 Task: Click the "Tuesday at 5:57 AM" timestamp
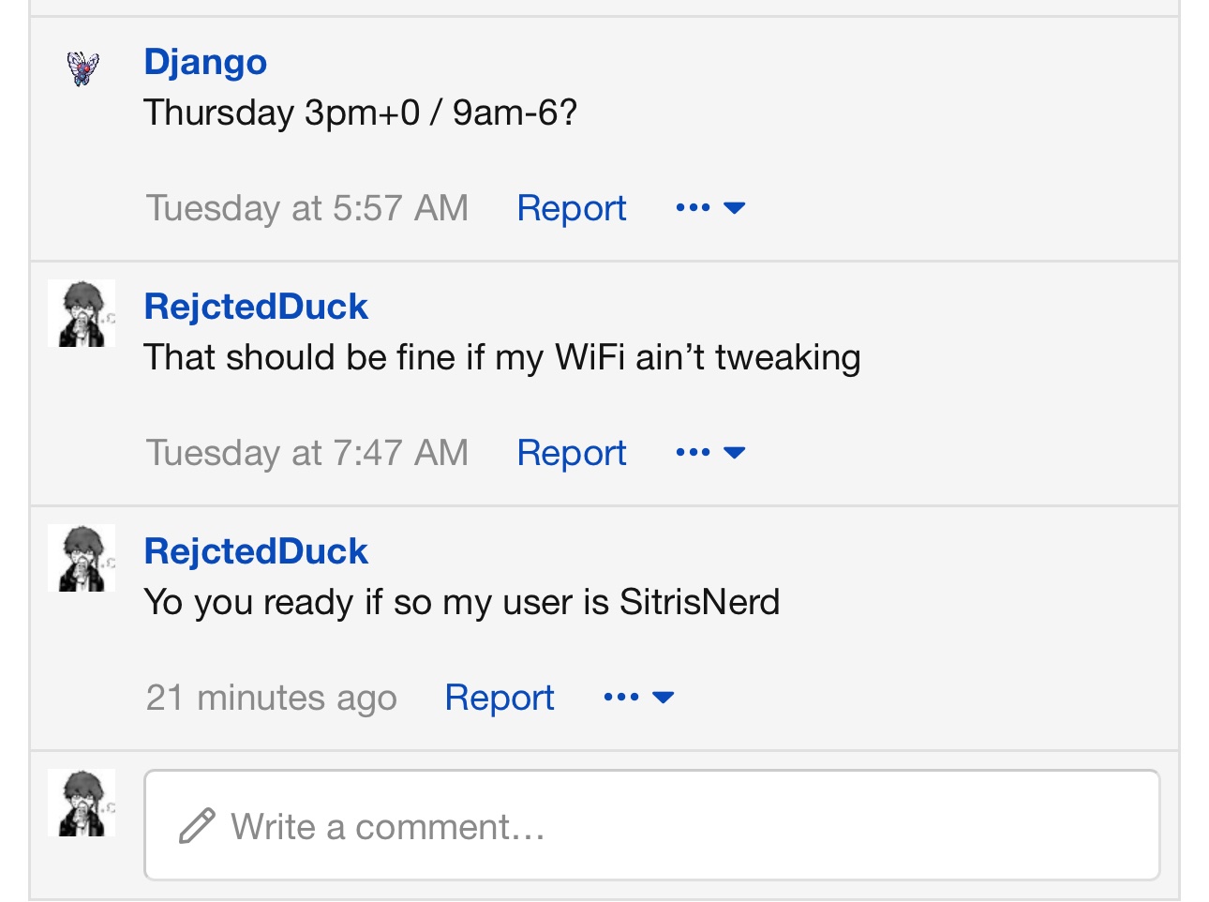306,208
